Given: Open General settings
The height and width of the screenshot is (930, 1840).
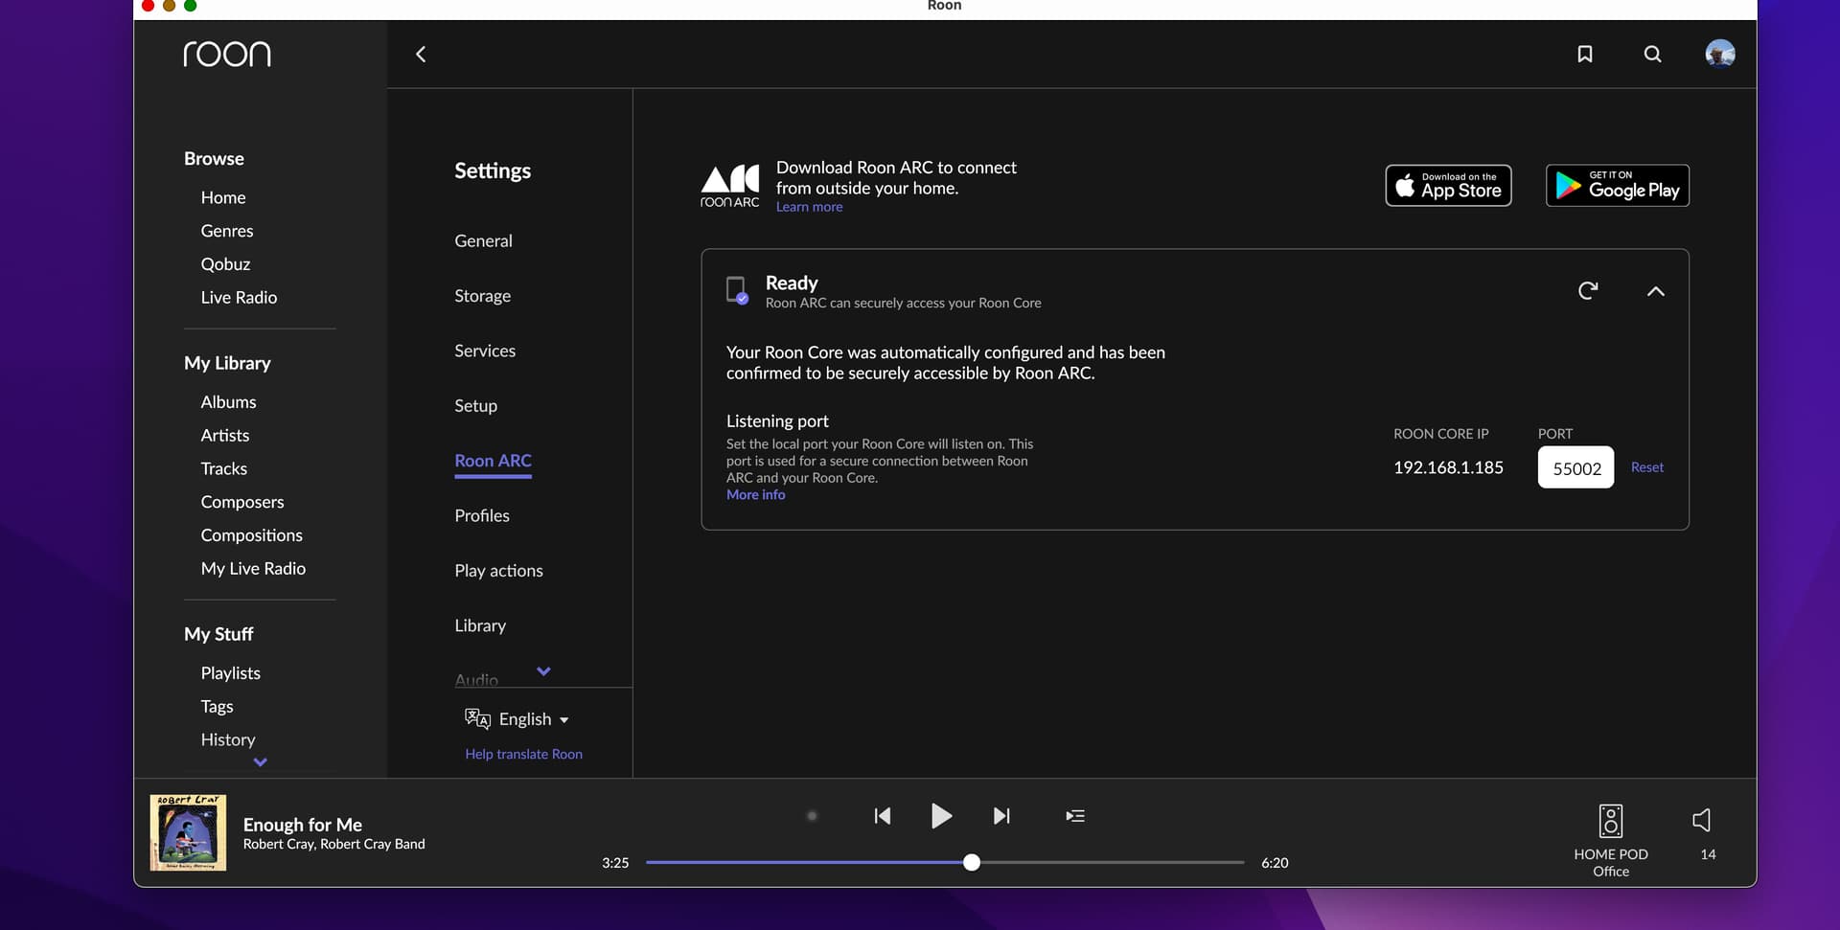Looking at the screenshot, I should 483,241.
